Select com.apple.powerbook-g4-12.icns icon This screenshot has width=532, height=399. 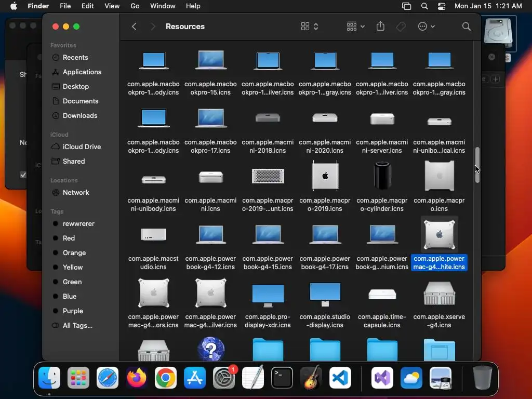pyautogui.click(x=211, y=234)
